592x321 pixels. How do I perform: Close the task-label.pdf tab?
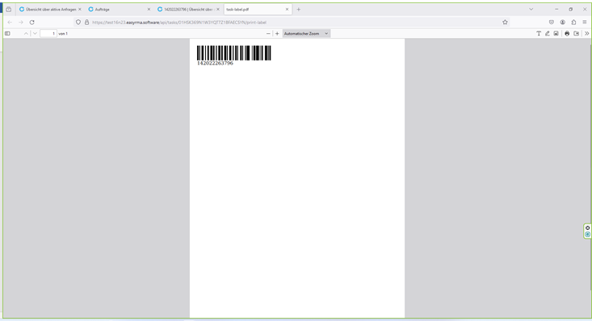[287, 9]
